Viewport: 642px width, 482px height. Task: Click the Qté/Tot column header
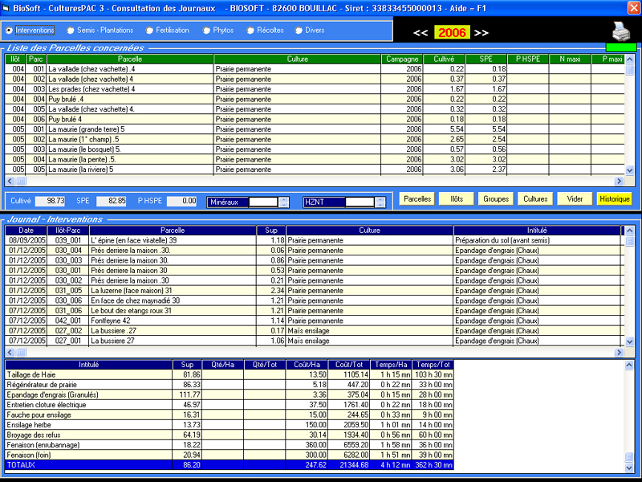[265, 365]
